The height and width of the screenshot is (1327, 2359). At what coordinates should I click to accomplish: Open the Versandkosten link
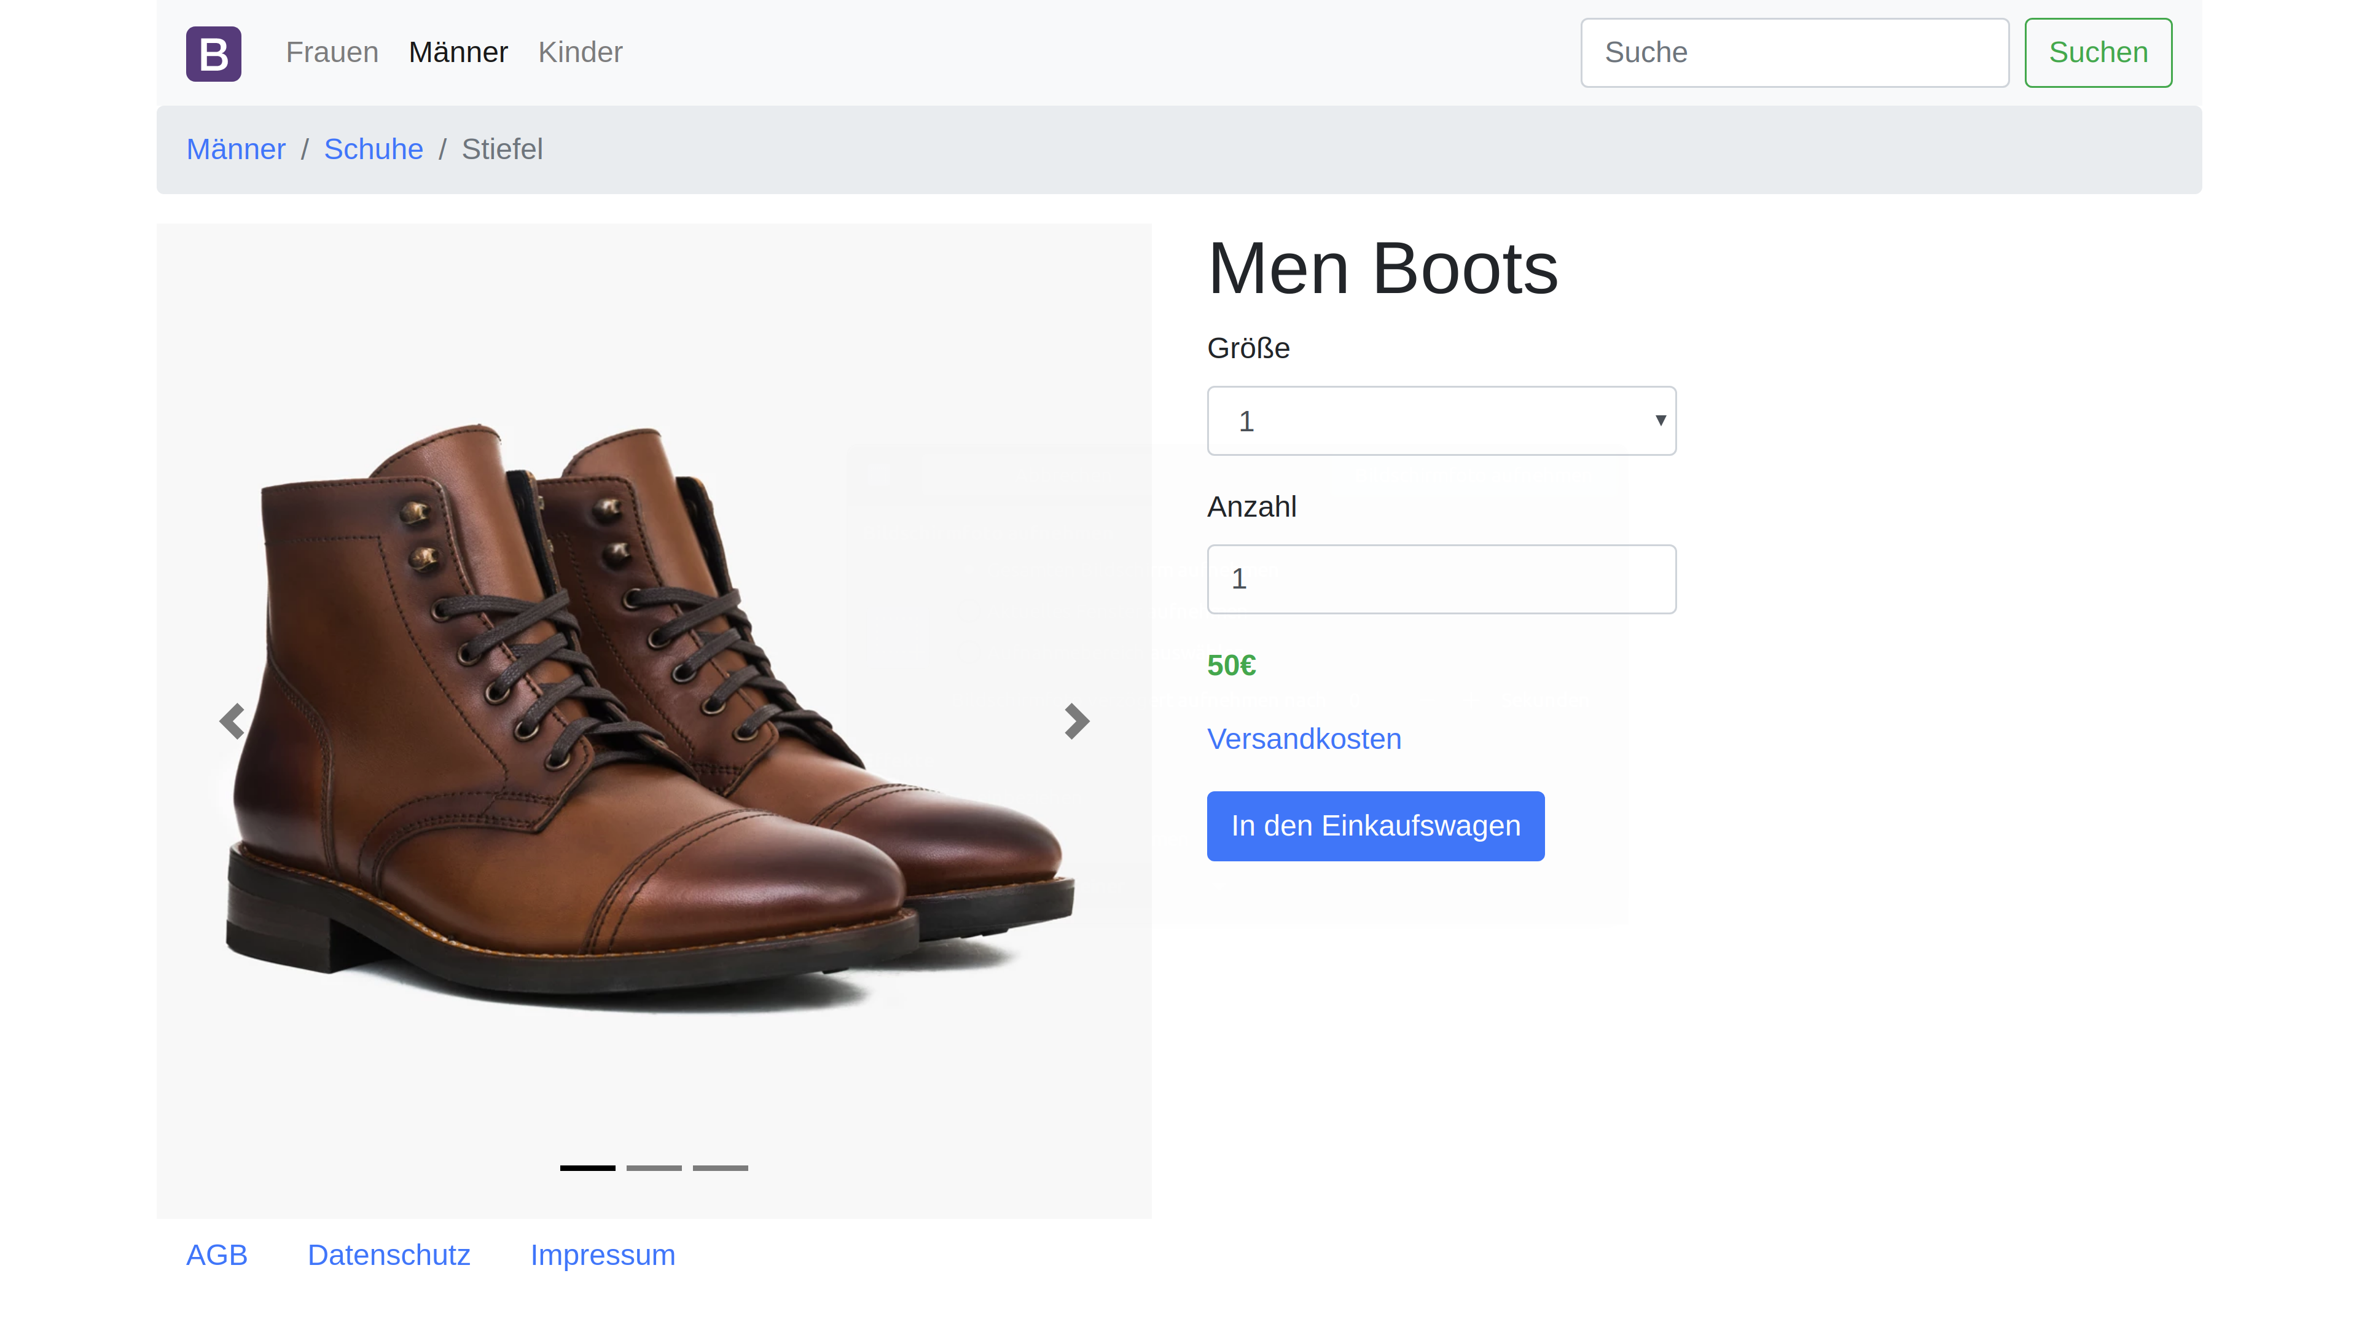[1303, 739]
